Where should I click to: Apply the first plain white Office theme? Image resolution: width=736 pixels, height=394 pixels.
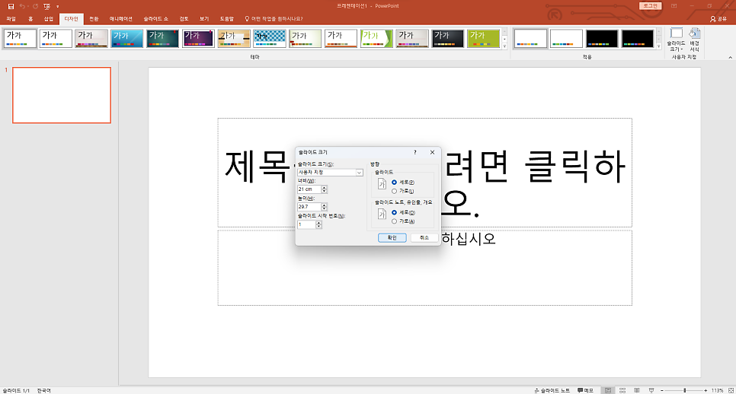(x=20, y=39)
